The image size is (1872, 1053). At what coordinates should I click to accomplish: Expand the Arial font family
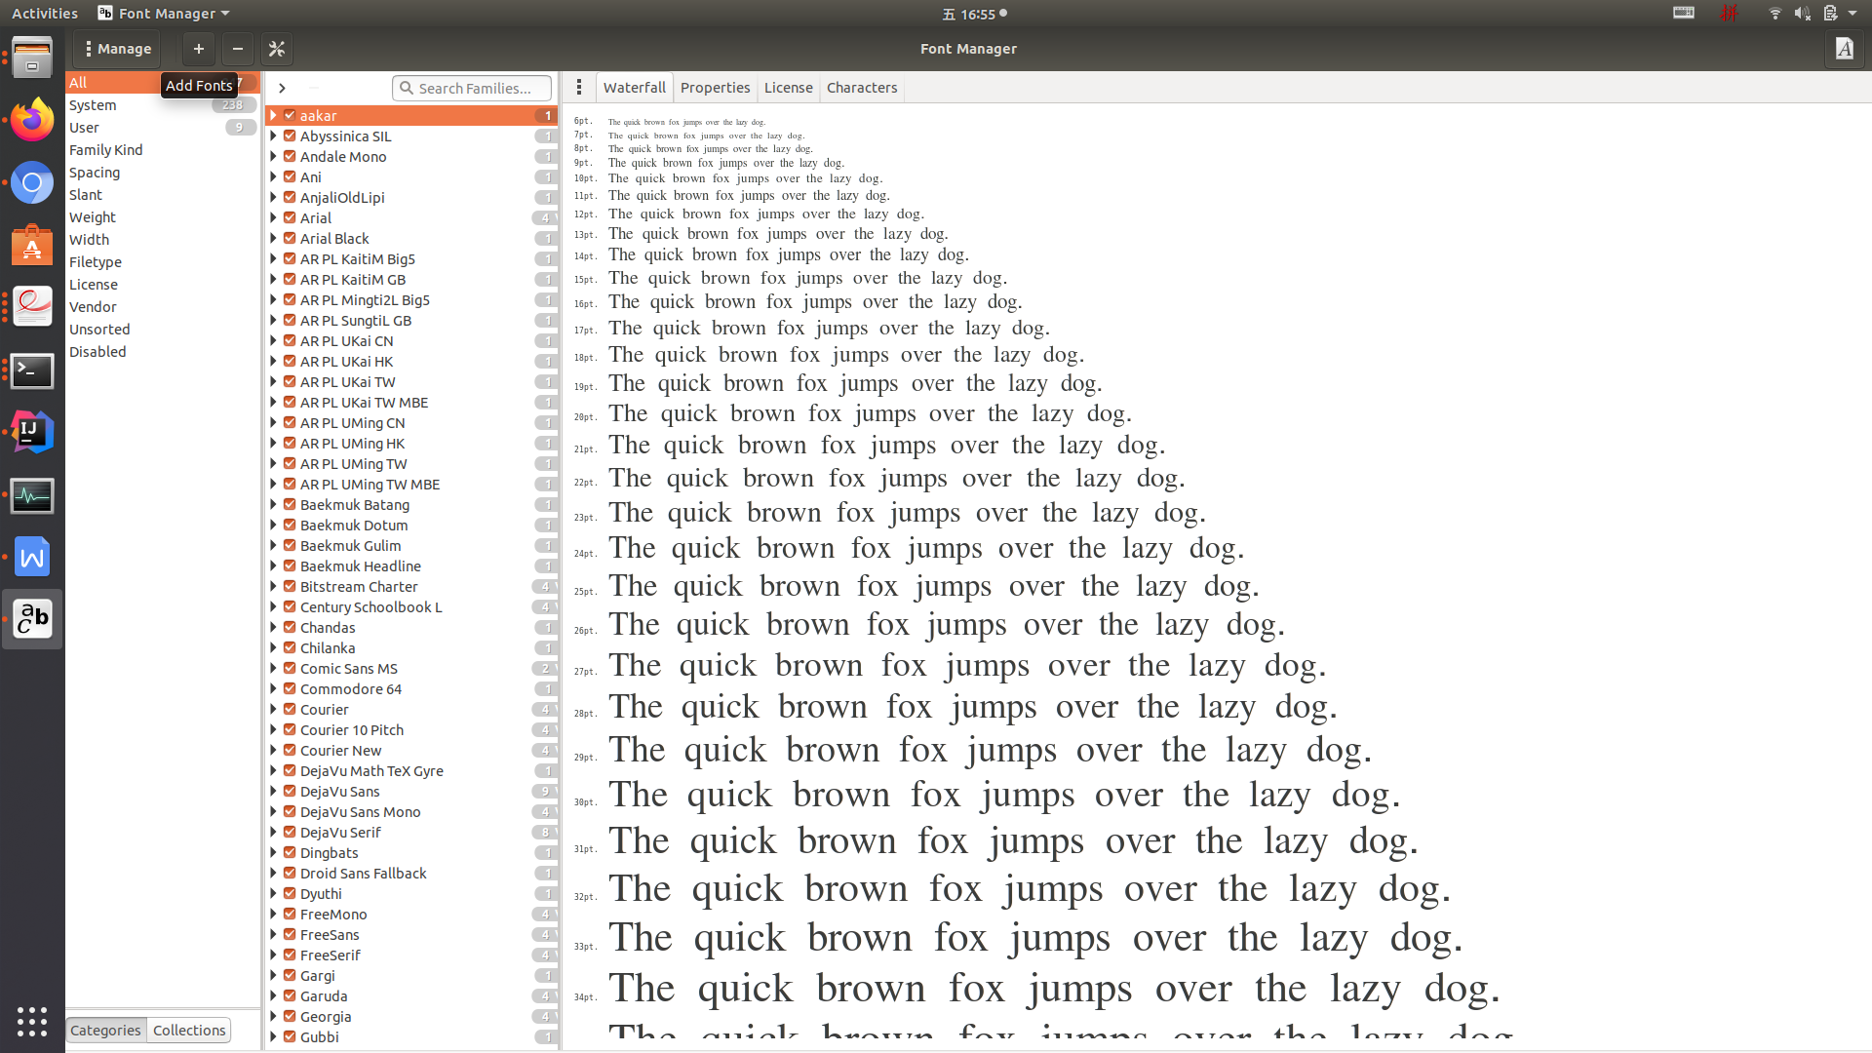pos(274,218)
